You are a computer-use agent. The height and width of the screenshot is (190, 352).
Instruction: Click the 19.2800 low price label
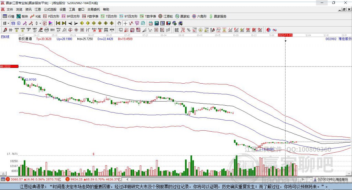click(267, 149)
